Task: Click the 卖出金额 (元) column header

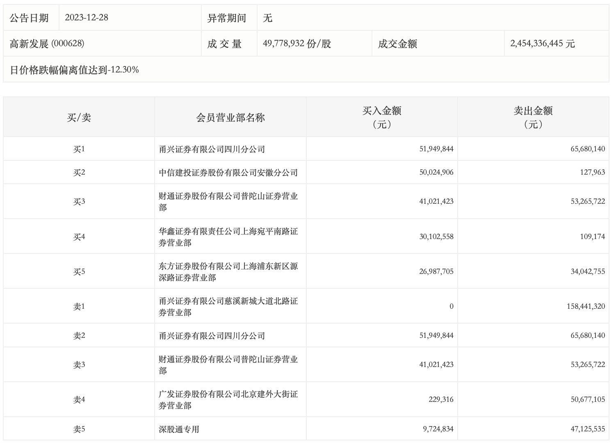Action: pyautogui.click(x=533, y=117)
